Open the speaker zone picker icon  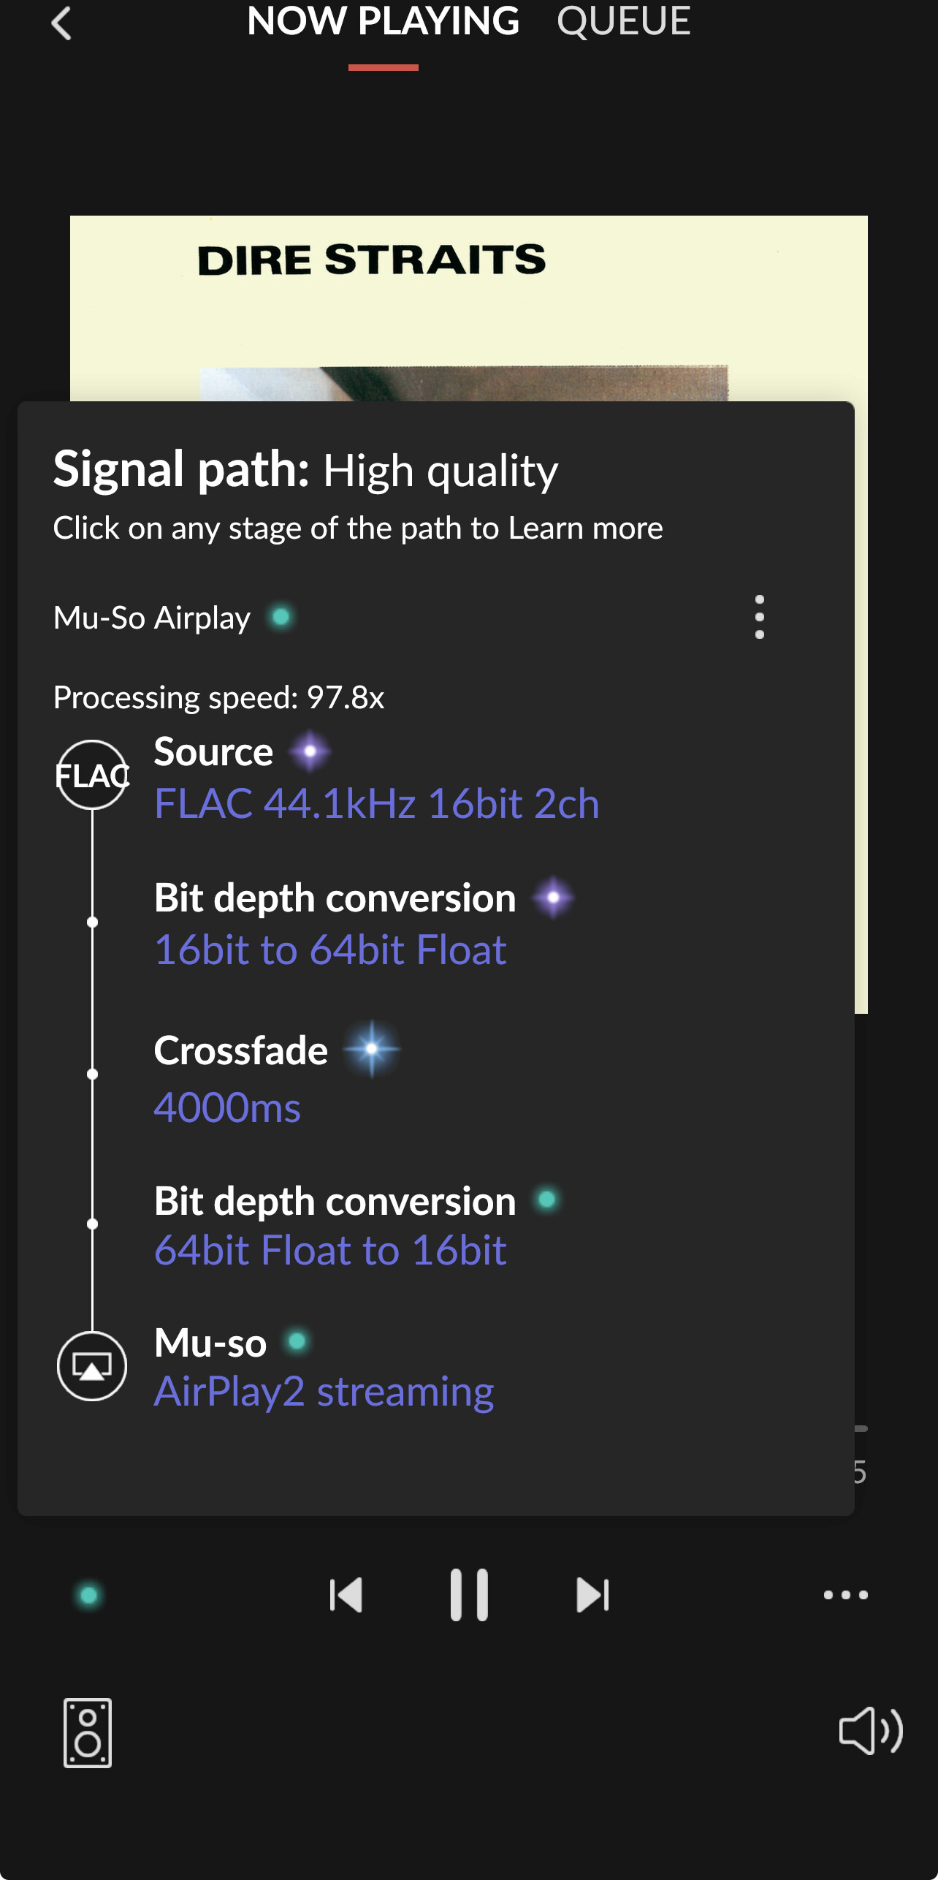point(88,1733)
